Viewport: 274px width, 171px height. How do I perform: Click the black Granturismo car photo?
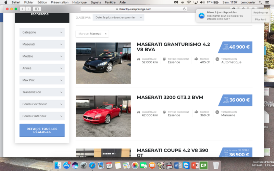click(103, 63)
